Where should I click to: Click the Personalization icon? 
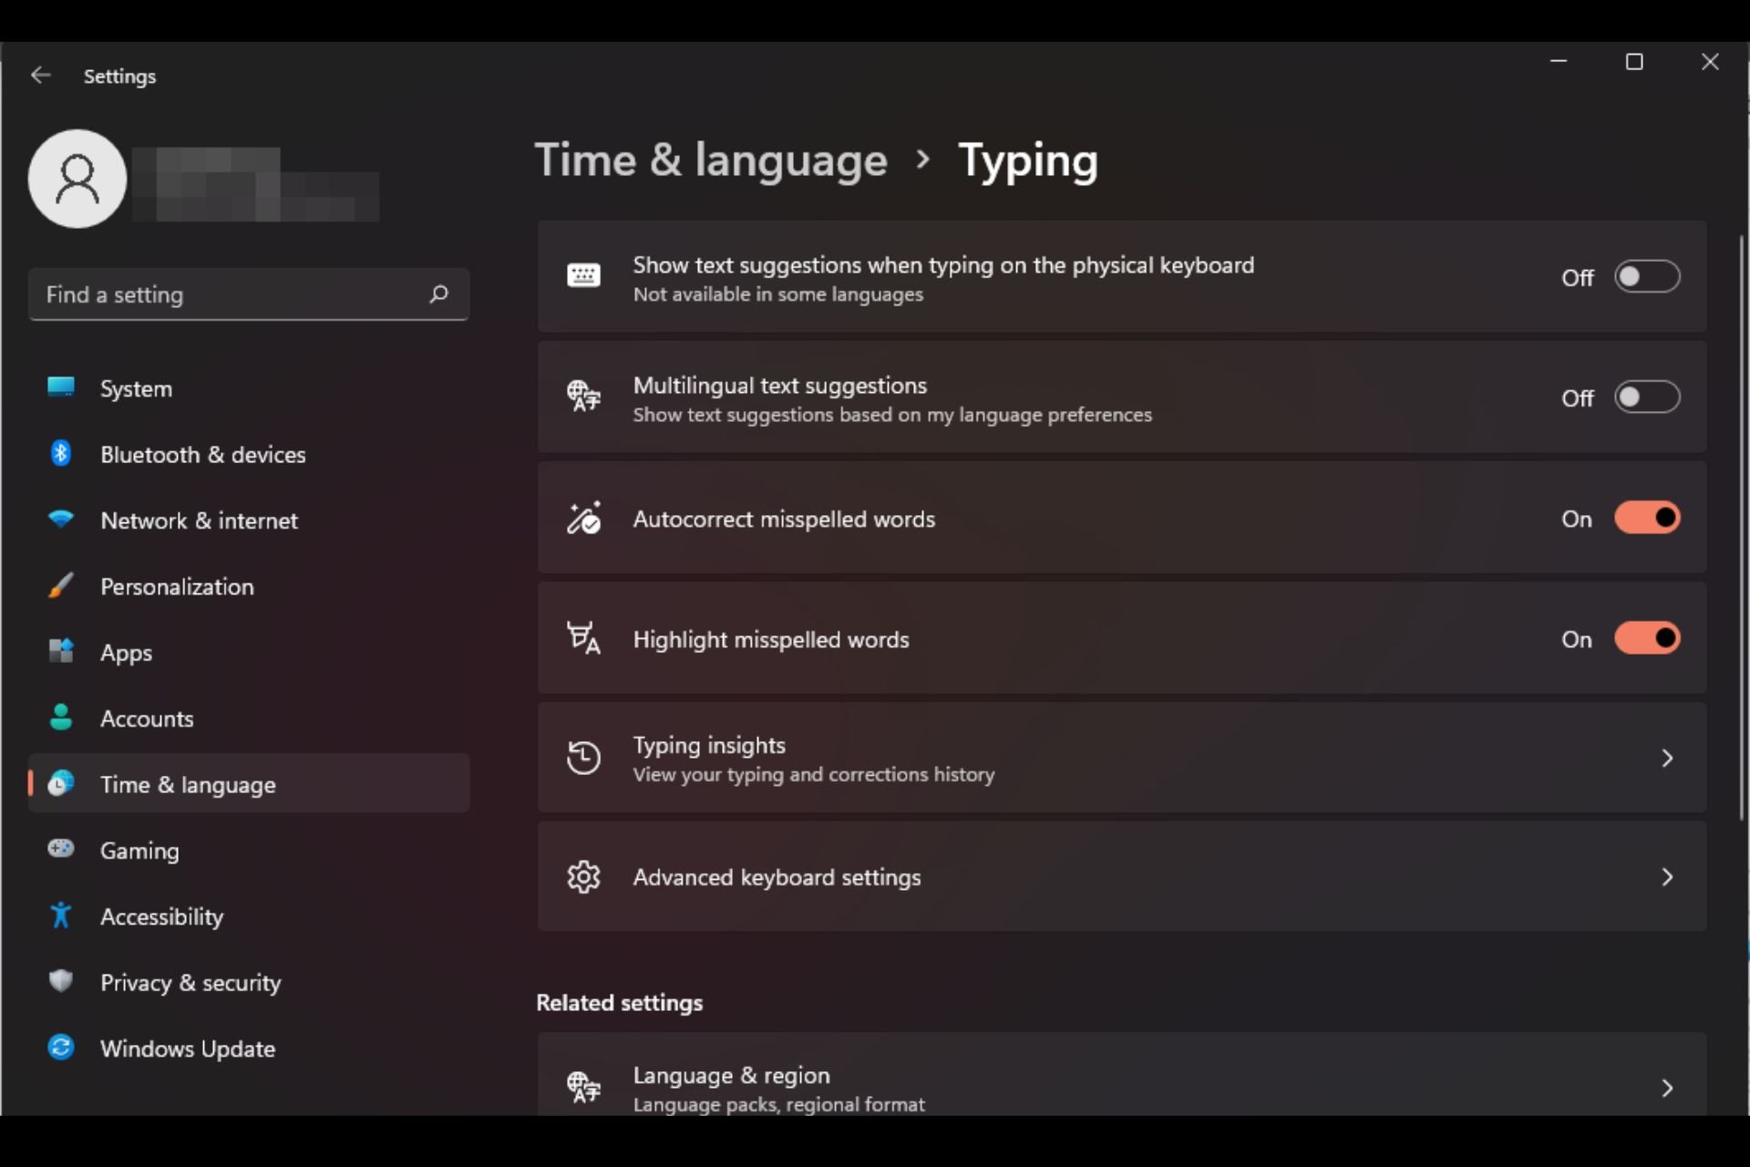pyautogui.click(x=60, y=586)
